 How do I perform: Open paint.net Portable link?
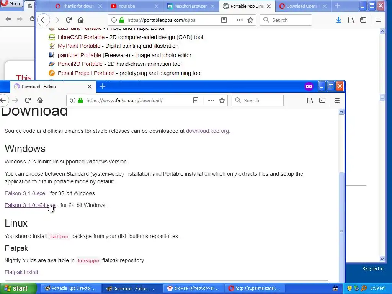79,55
